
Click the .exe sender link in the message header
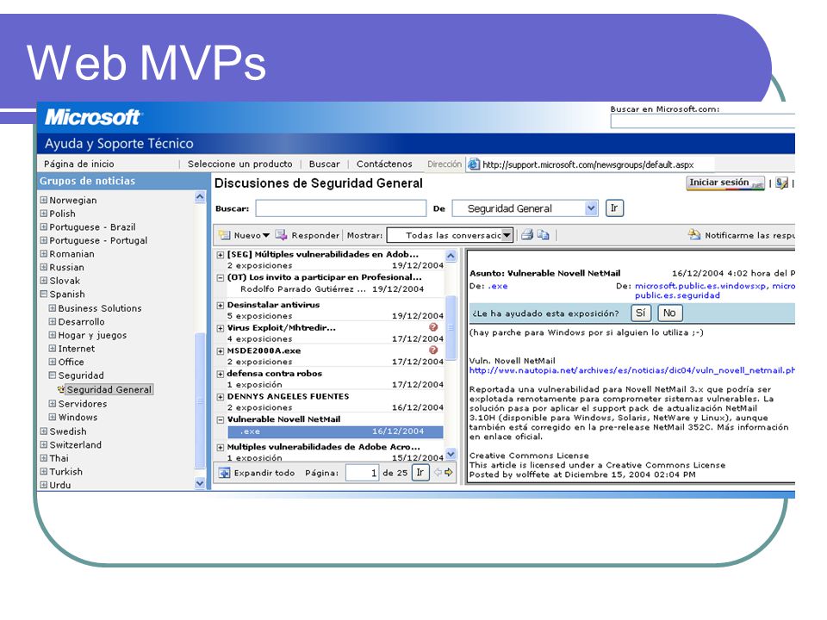pyautogui.click(x=498, y=286)
